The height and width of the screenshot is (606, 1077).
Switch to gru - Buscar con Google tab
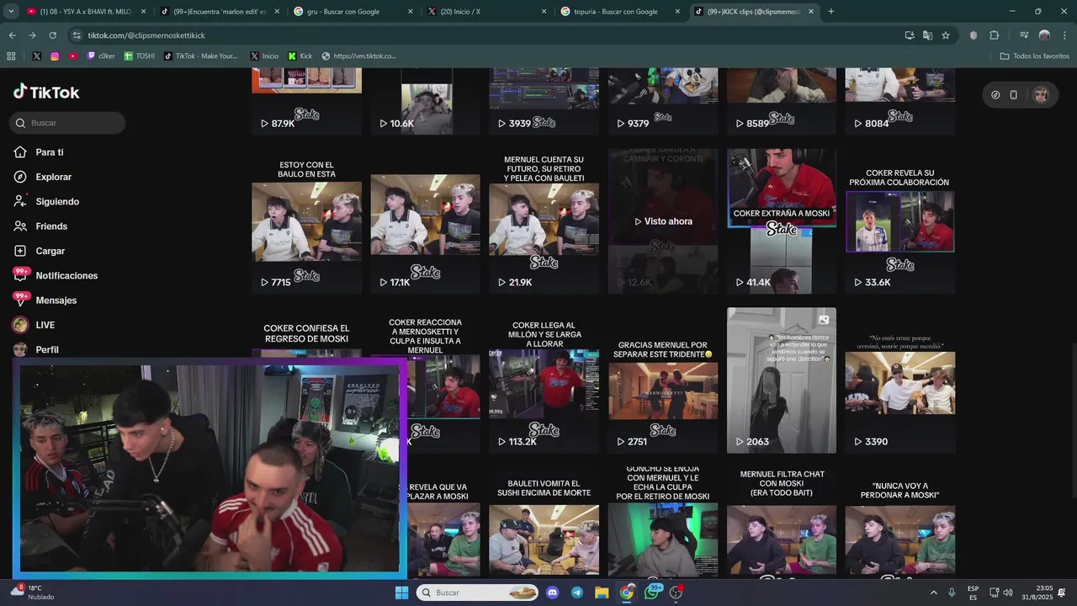[353, 12]
